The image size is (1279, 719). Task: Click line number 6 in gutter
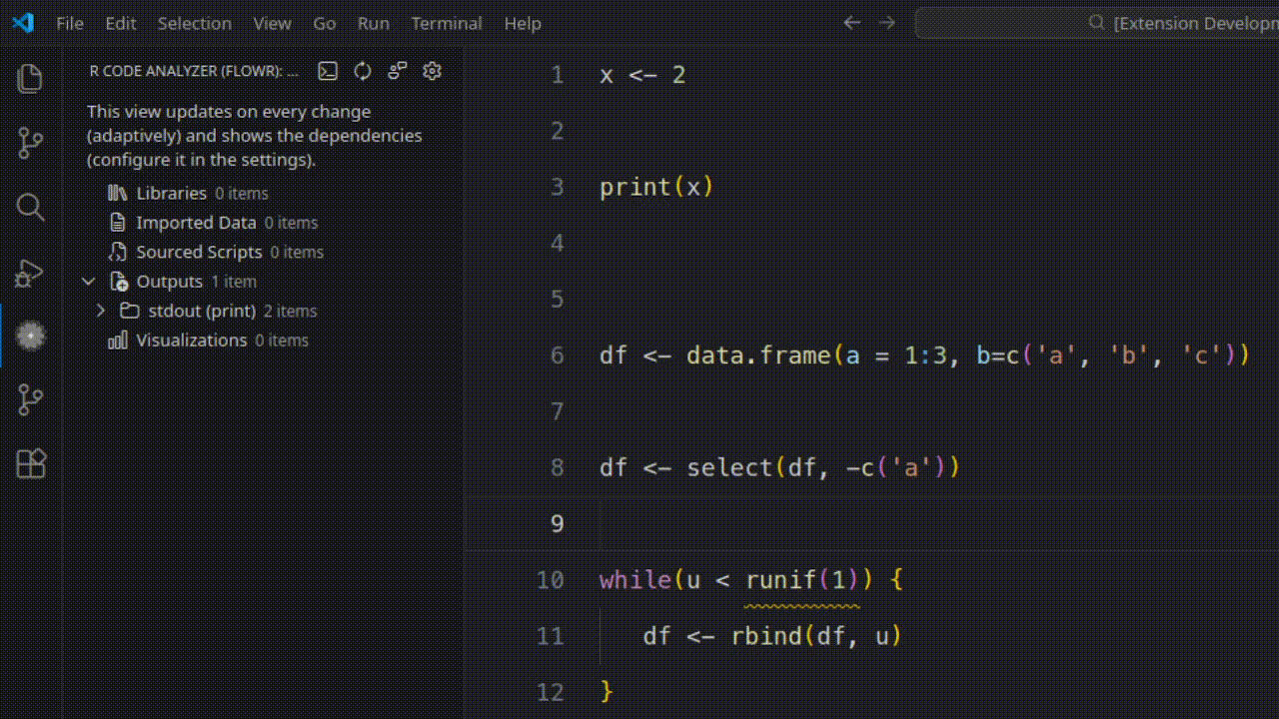[558, 356]
